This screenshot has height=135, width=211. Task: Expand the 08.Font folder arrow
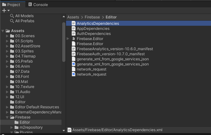tap(7, 77)
